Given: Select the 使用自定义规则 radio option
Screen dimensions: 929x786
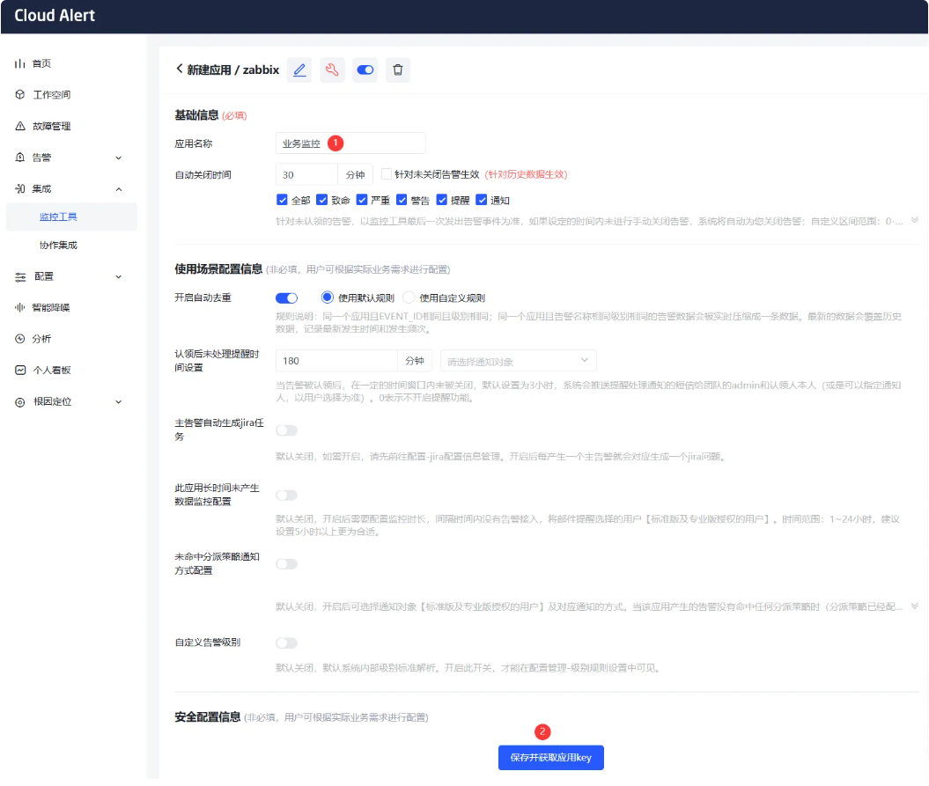Looking at the screenshot, I should pyautogui.click(x=409, y=298).
